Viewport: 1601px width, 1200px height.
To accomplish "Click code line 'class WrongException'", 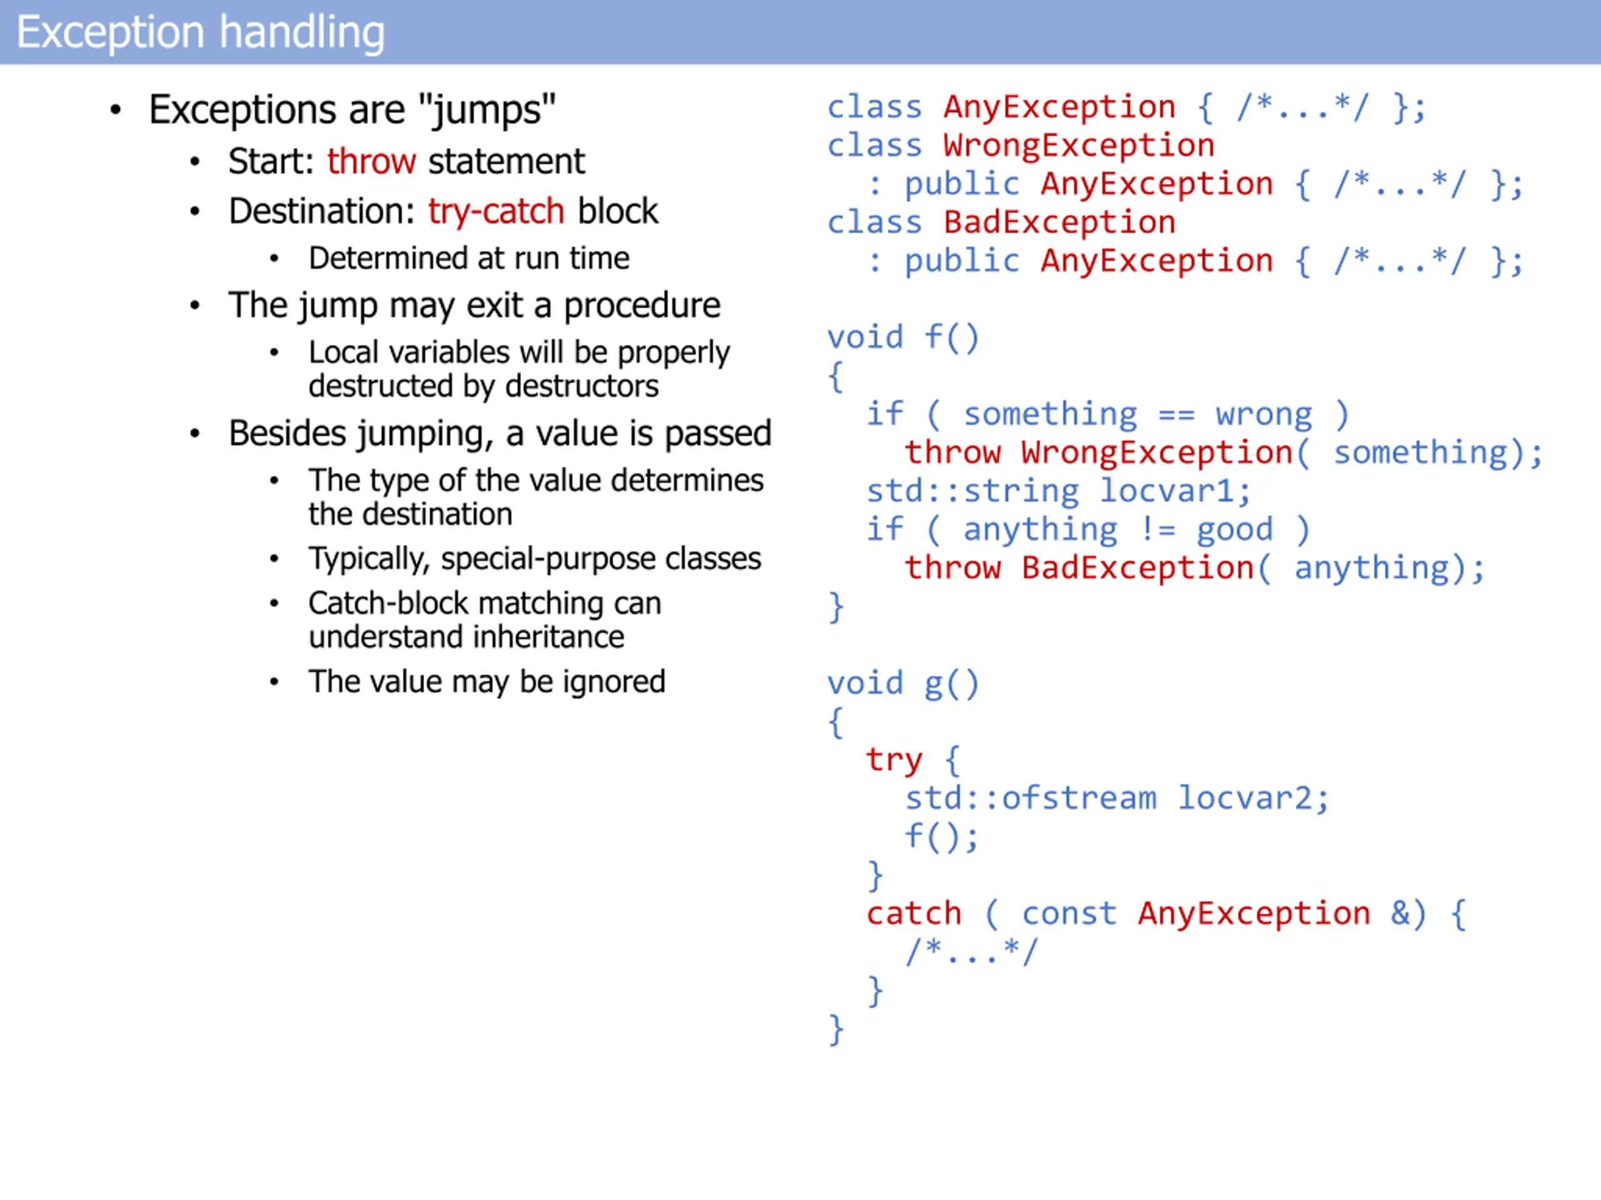I will (x=1021, y=147).
